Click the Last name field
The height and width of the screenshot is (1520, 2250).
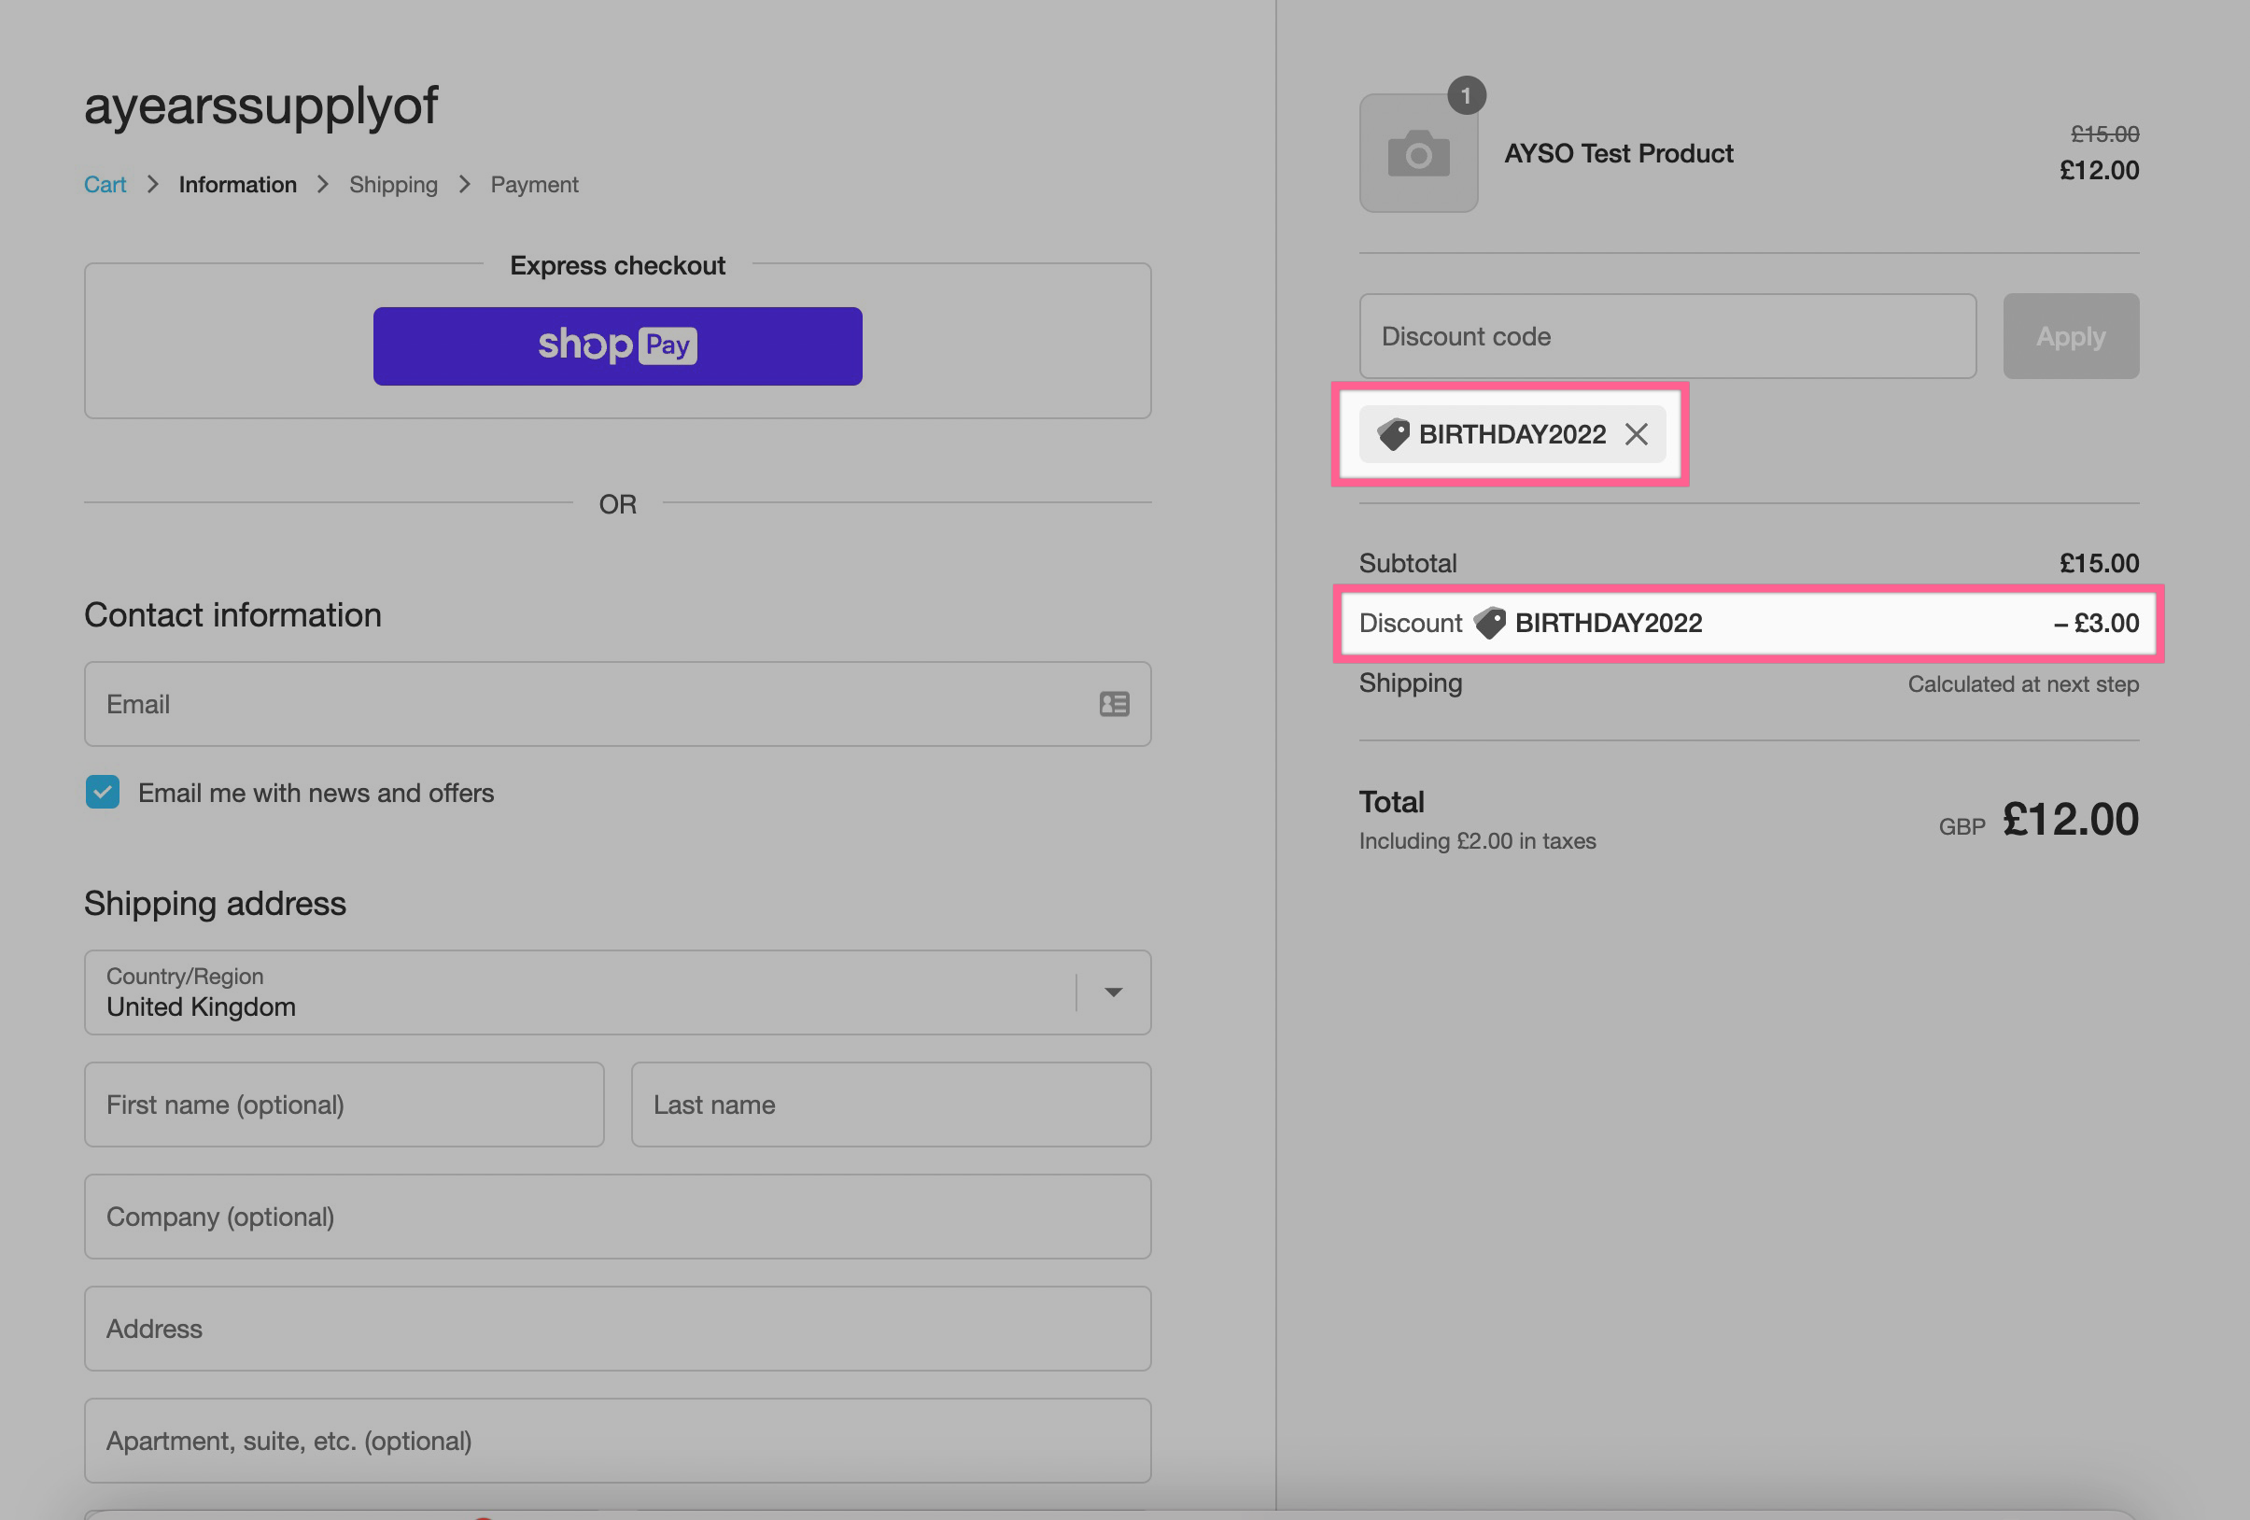[890, 1104]
